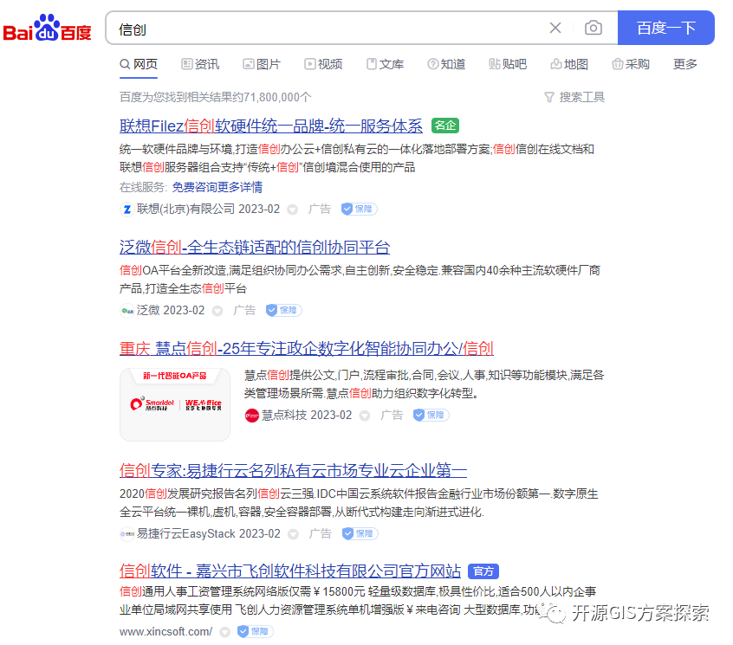
Task: Go to the 贴吧 tab
Action: [x=508, y=64]
